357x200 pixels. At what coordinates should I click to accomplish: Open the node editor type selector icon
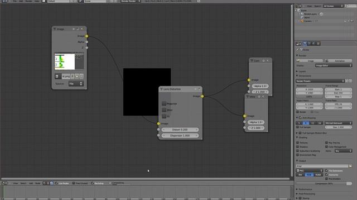click(4, 183)
